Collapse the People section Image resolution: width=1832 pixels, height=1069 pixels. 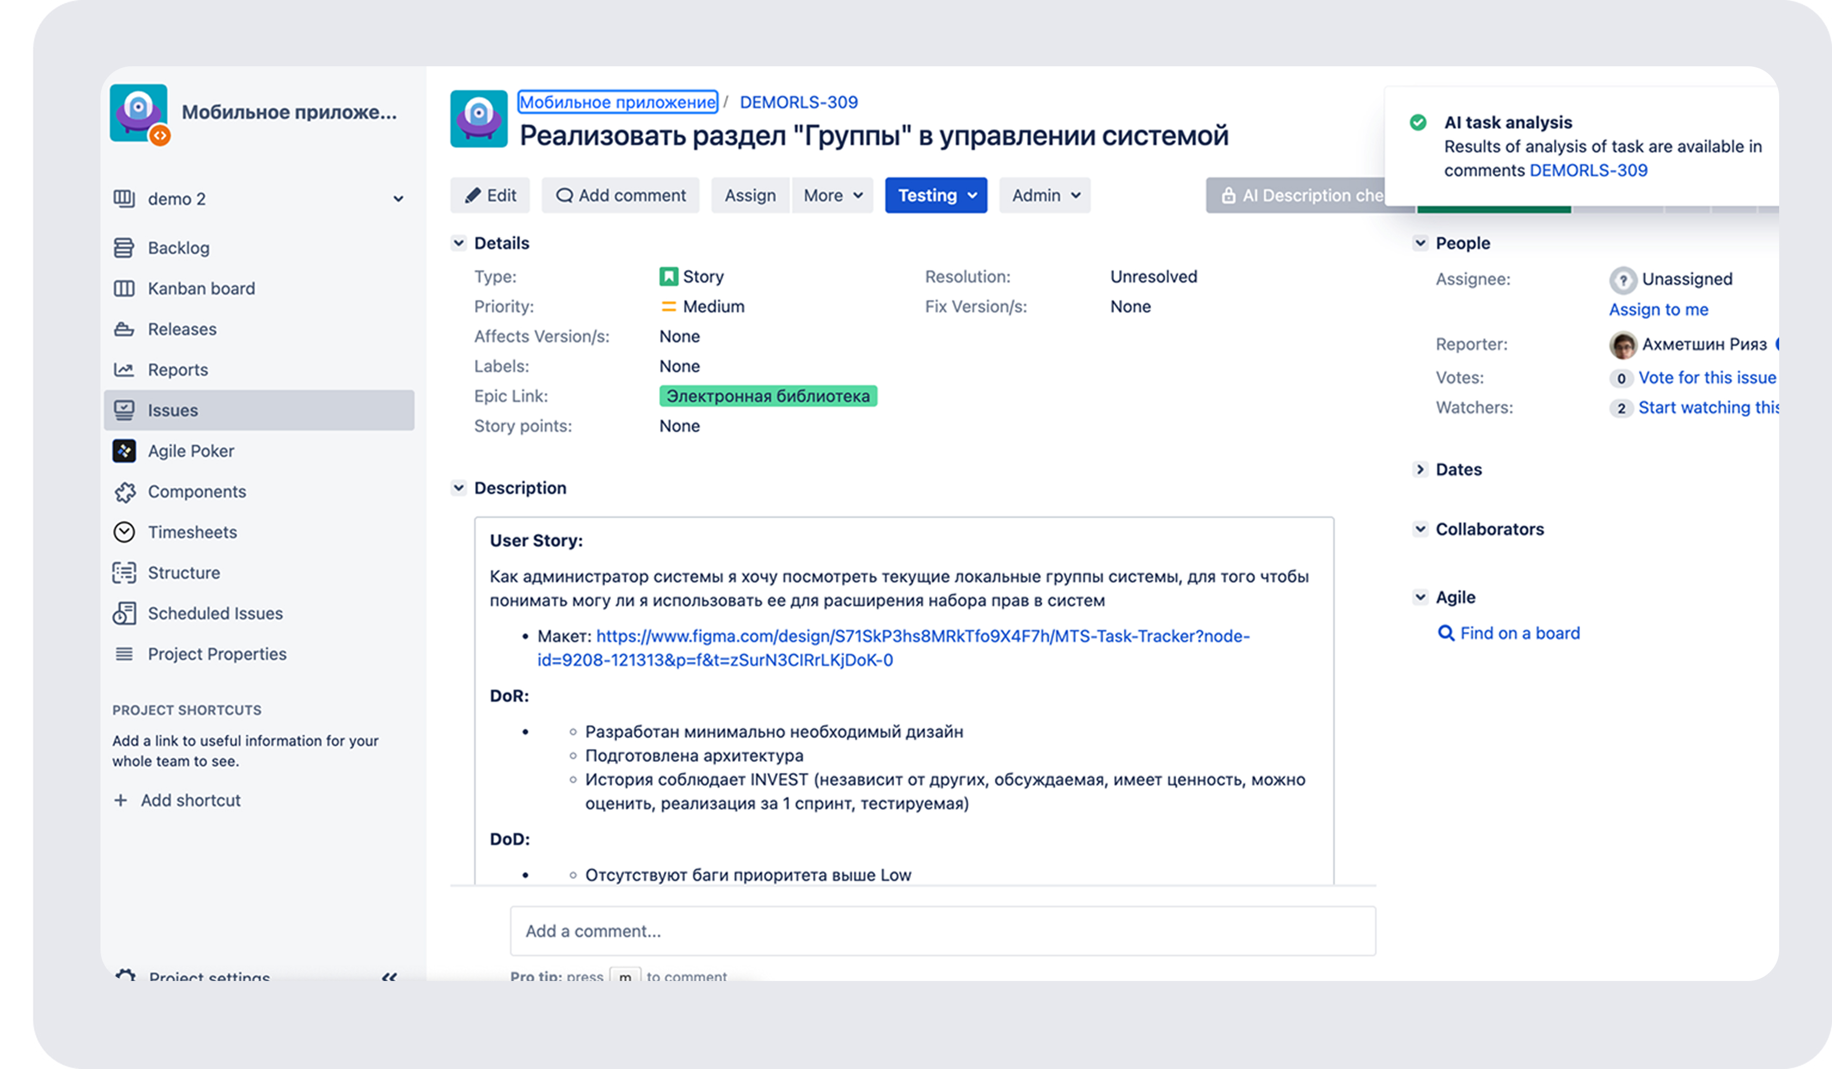tap(1420, 243)
